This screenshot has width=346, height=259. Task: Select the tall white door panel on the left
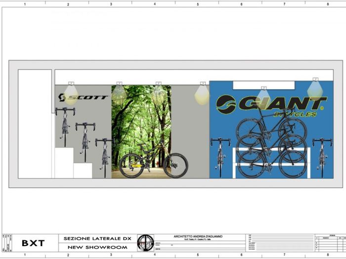(x=35, y=123)
